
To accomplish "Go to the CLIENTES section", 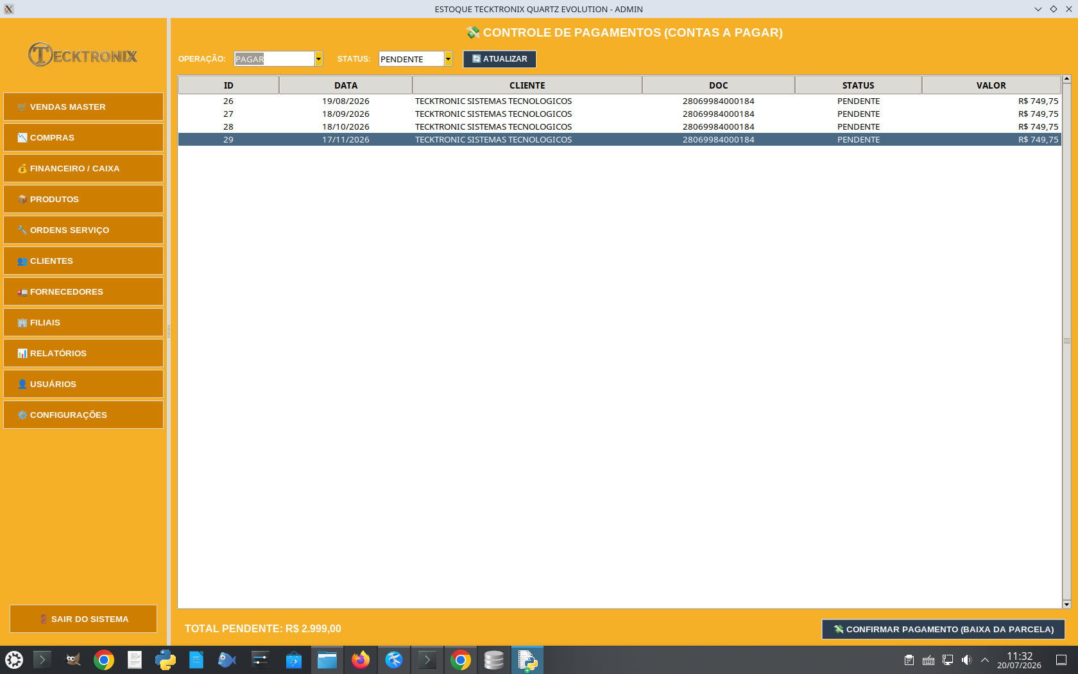I will (x=83, y=261).
